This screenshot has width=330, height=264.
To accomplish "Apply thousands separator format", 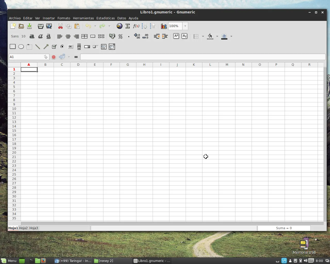I will pyautogui.click(x=129, y=36).
